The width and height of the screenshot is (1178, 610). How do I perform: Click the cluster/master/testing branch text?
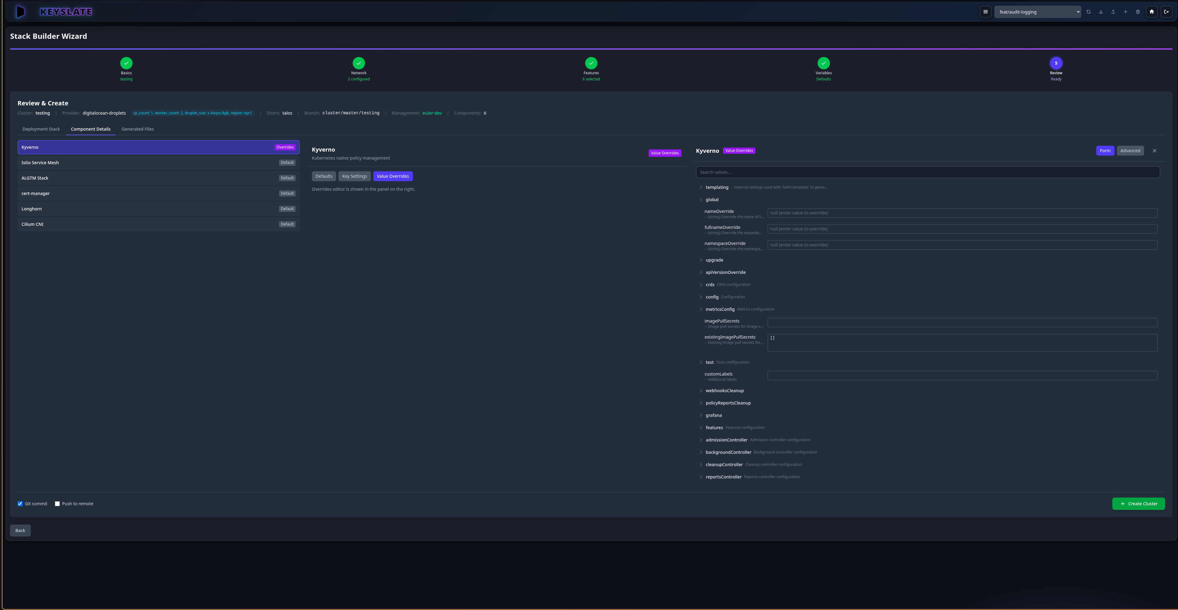(351, 113)
